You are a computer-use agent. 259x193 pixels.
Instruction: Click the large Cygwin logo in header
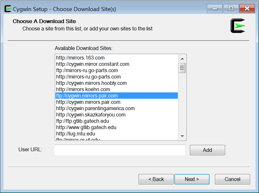pos(238,26)
